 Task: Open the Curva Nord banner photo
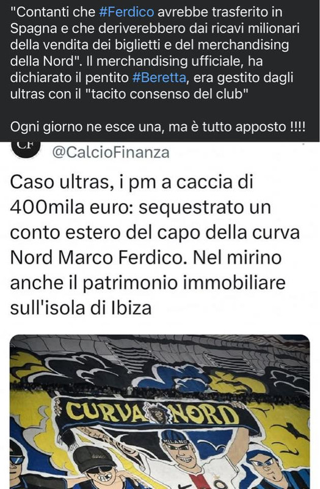(x=160, y=411)
